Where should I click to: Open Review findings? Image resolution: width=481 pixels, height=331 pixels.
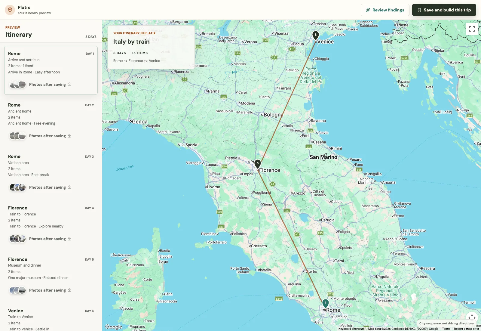(x=385, y=10)
